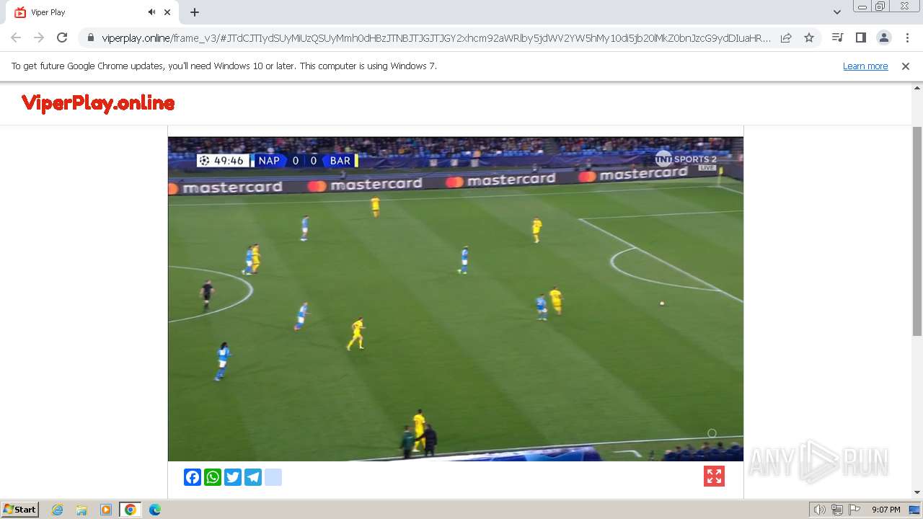Open the Chrome three-dot menu
923x519 pixels.
point(906,37)
